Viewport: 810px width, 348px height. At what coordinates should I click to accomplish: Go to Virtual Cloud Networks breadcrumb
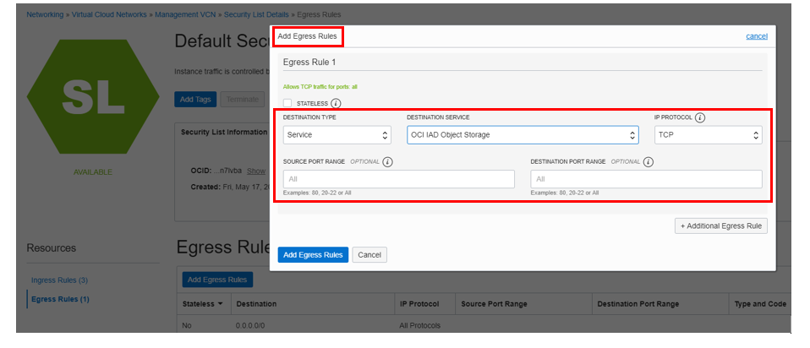[x=109, y=14]
